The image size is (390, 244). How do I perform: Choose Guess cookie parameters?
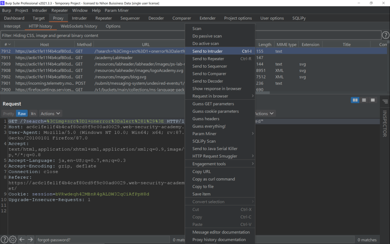(x=220, y=111)
